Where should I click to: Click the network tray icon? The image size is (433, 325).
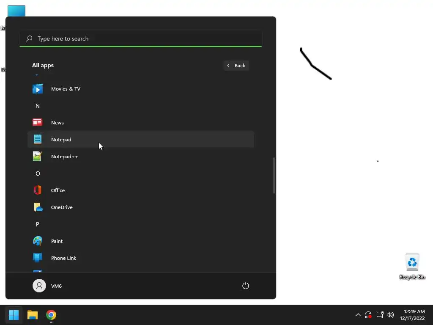[x=380, y=315]
